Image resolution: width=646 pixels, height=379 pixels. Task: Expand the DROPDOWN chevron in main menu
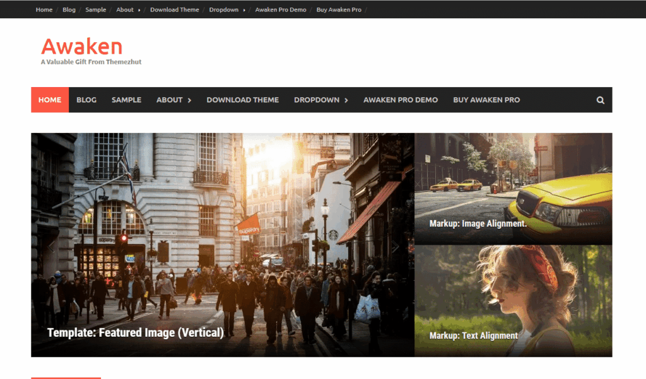click(x=346, y=100)
